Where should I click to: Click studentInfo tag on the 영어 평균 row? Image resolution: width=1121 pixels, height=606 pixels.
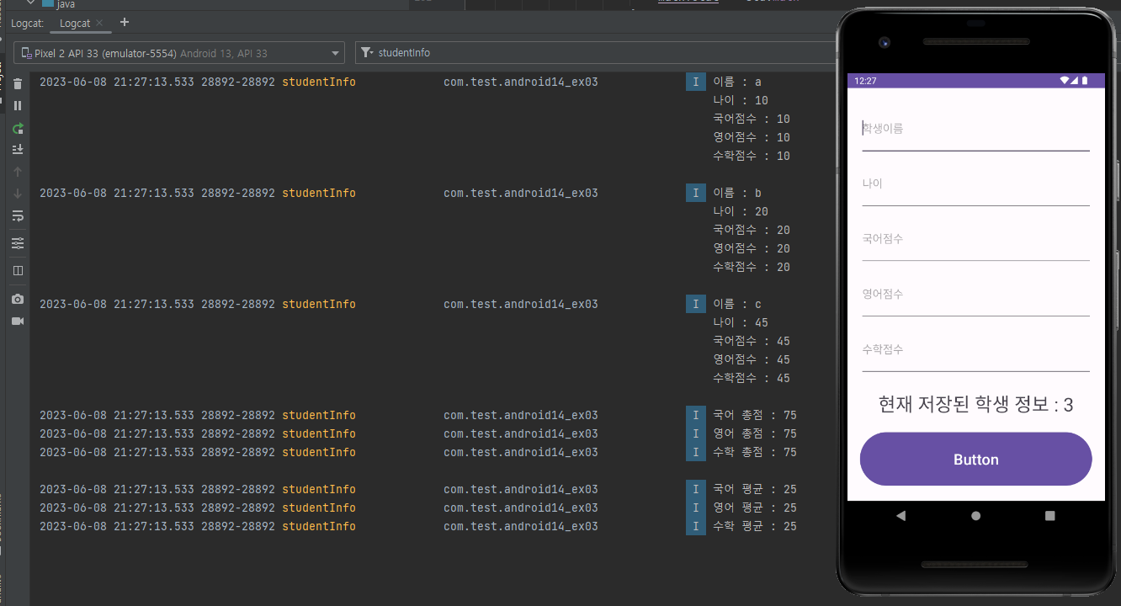319,508
